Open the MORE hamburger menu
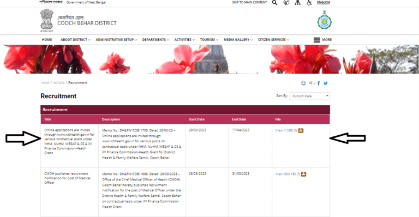Image resolution: width=419 pixels, height=217 pixels. tap(322, 40)
